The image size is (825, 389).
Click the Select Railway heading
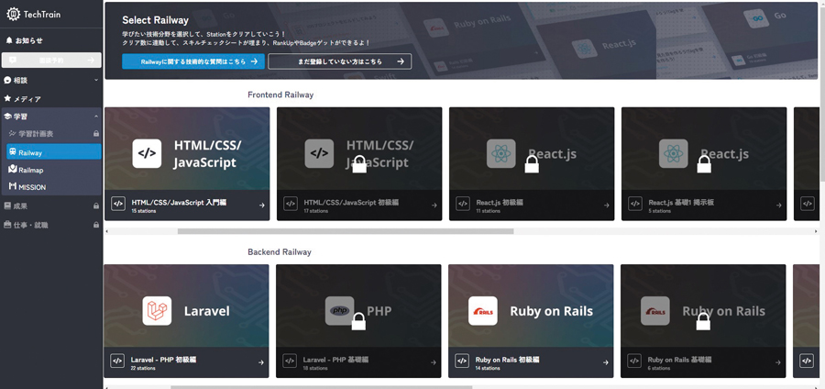pos(155,20)
